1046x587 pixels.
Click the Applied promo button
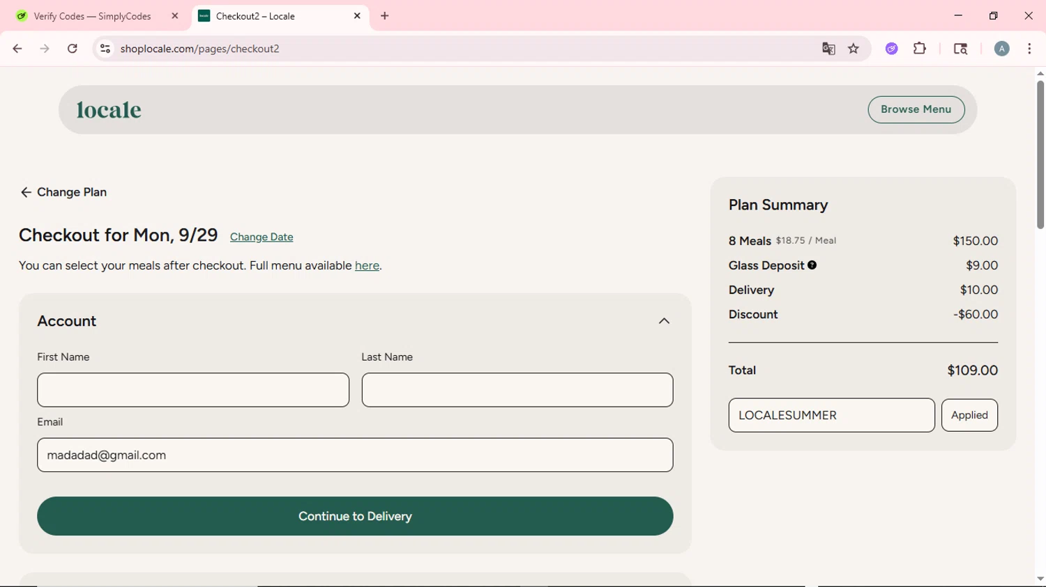(969, 415)
